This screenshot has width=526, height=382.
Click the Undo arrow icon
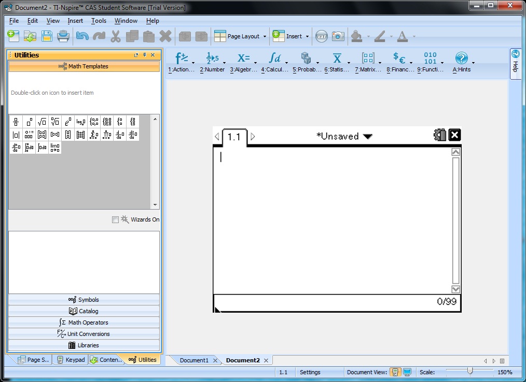click(82, 36)
